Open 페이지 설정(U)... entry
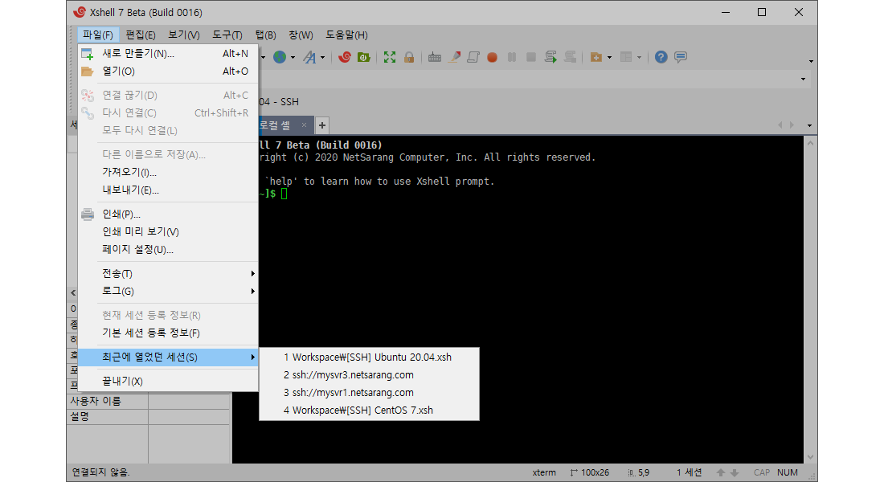884x482 pixels. [x=168, y=249]
